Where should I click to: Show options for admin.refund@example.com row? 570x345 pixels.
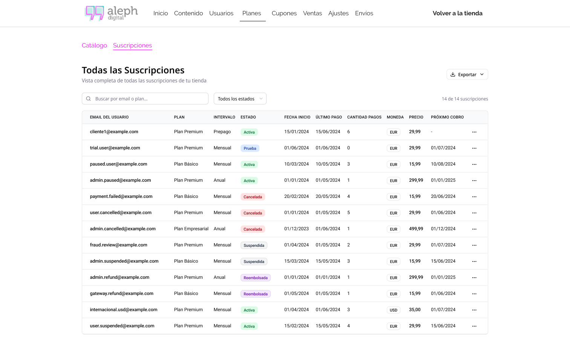[x=474, y=278]
